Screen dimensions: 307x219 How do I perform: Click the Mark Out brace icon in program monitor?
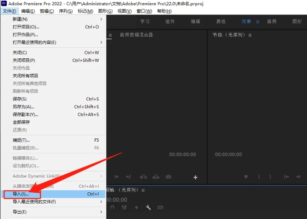270,177
